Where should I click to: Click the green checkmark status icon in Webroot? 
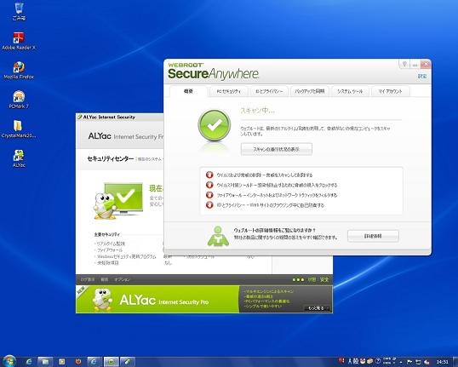pos(215,125)
